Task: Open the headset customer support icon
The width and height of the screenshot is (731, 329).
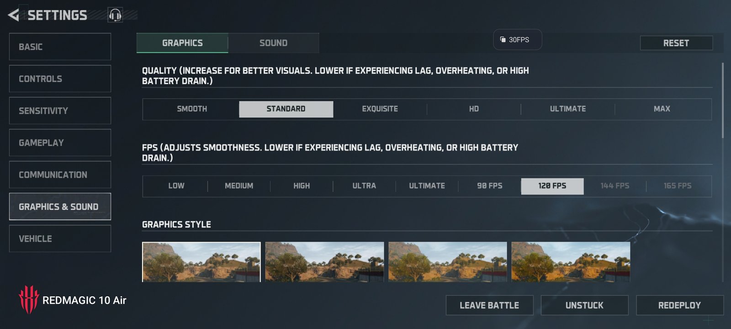Action: 115,15
